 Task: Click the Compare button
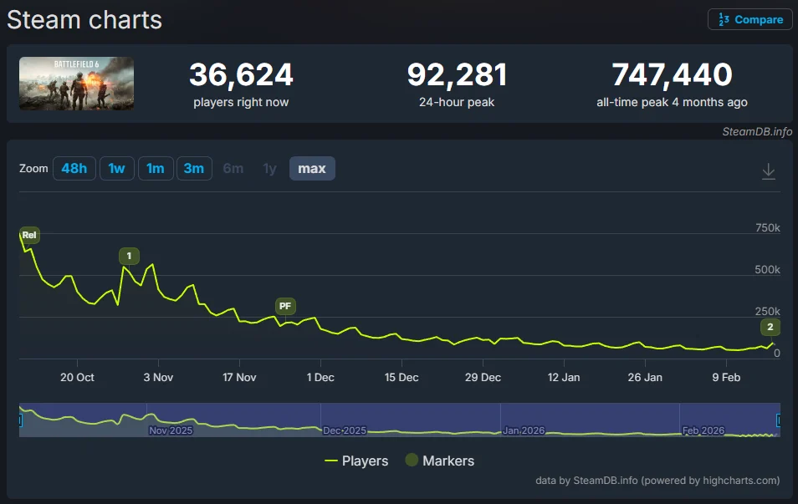tap(749, 19)
